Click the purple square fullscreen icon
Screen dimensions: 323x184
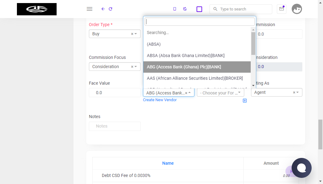(199, 9)
